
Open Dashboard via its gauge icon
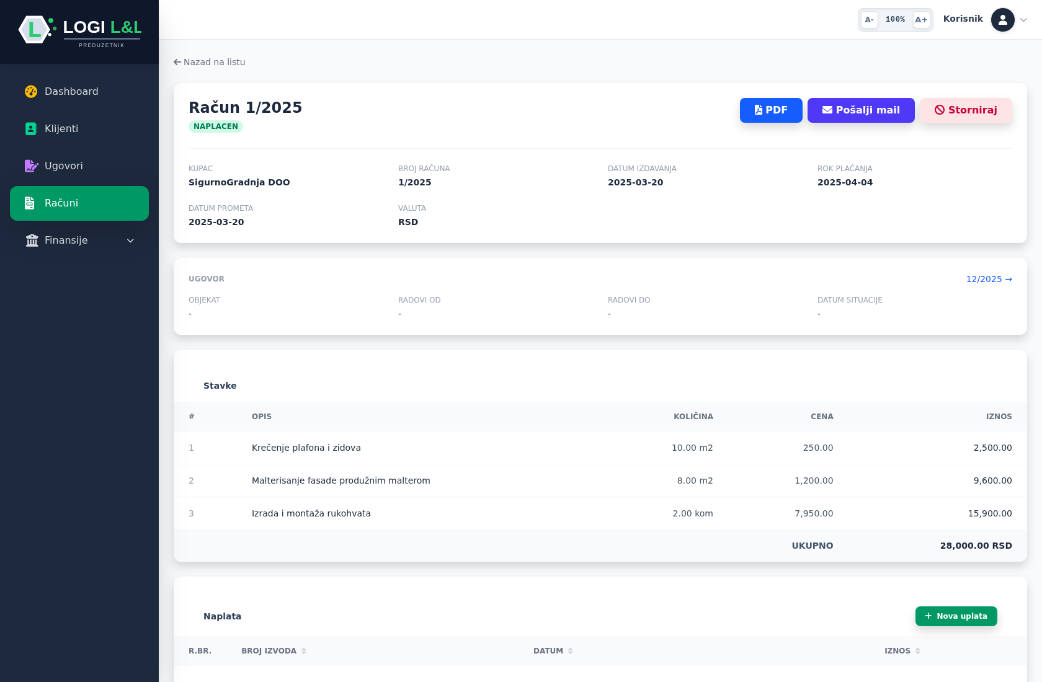click(x=31, y=92)
